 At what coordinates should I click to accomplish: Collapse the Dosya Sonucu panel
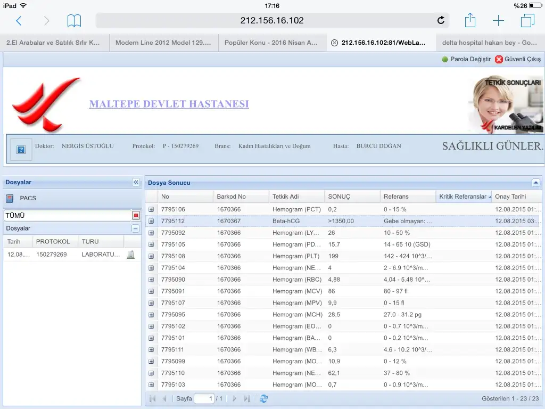point(535,183)
